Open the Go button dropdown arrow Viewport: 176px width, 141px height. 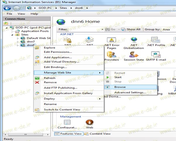click(x=119, y=29)
